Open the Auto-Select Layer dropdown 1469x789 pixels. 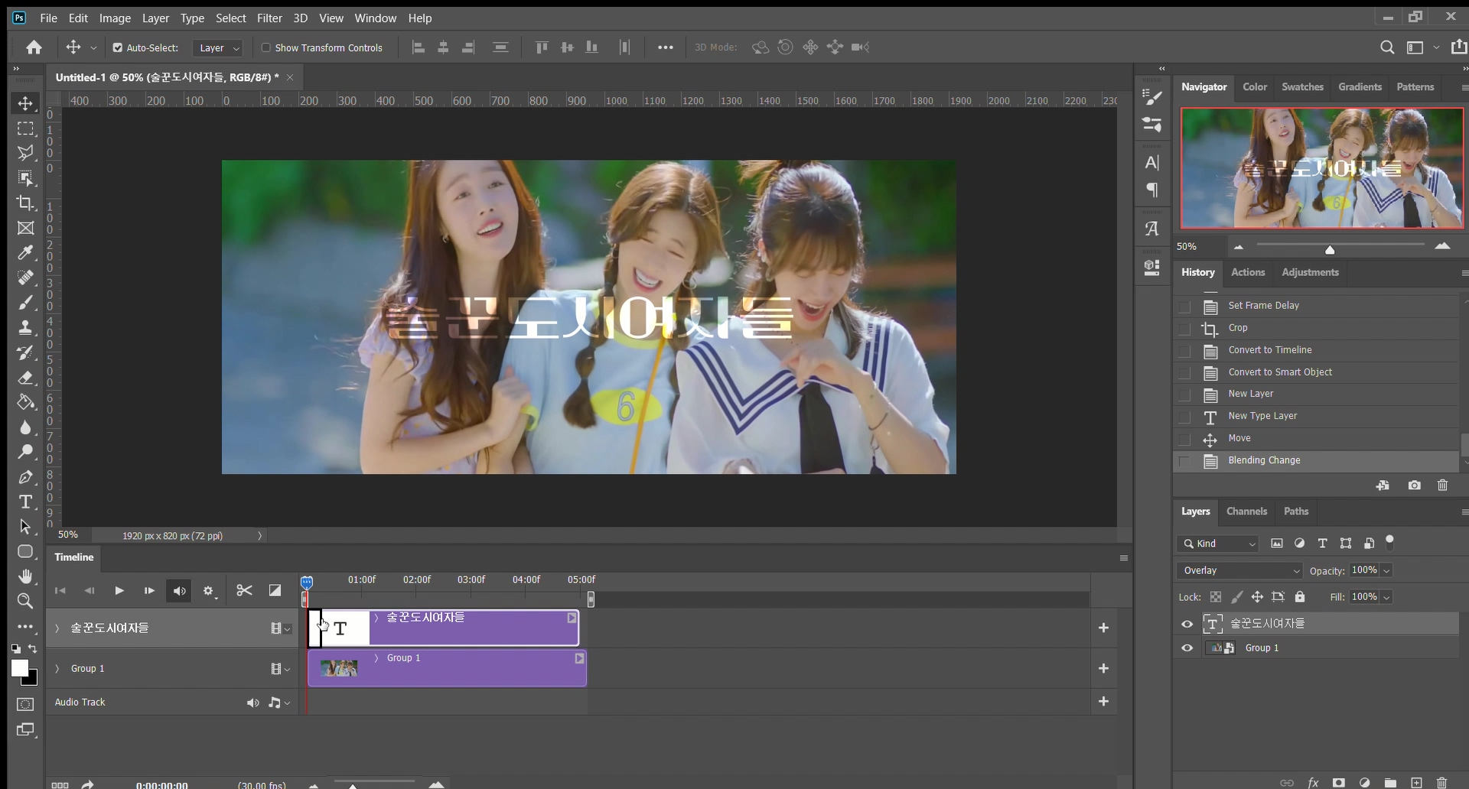pos(218,48)
